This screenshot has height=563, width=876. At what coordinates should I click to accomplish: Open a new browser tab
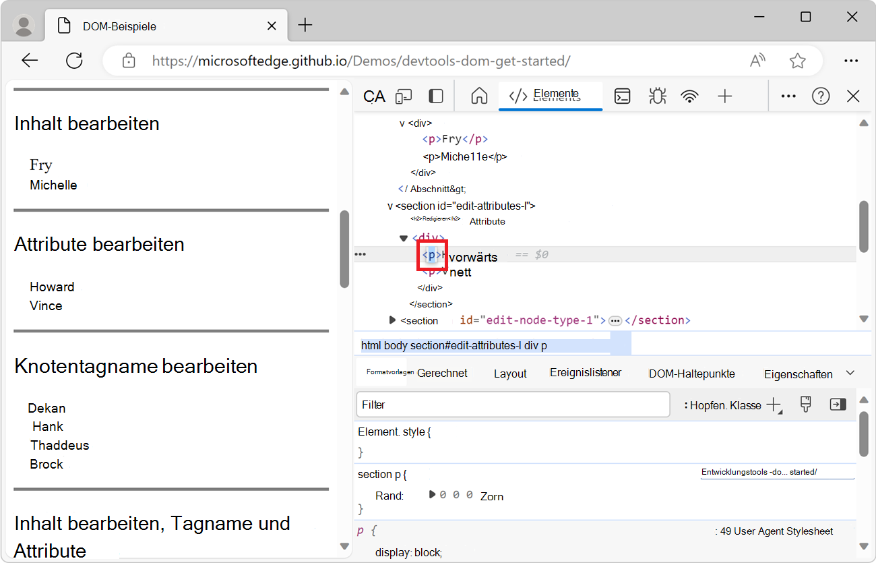[x=305, y=26]
